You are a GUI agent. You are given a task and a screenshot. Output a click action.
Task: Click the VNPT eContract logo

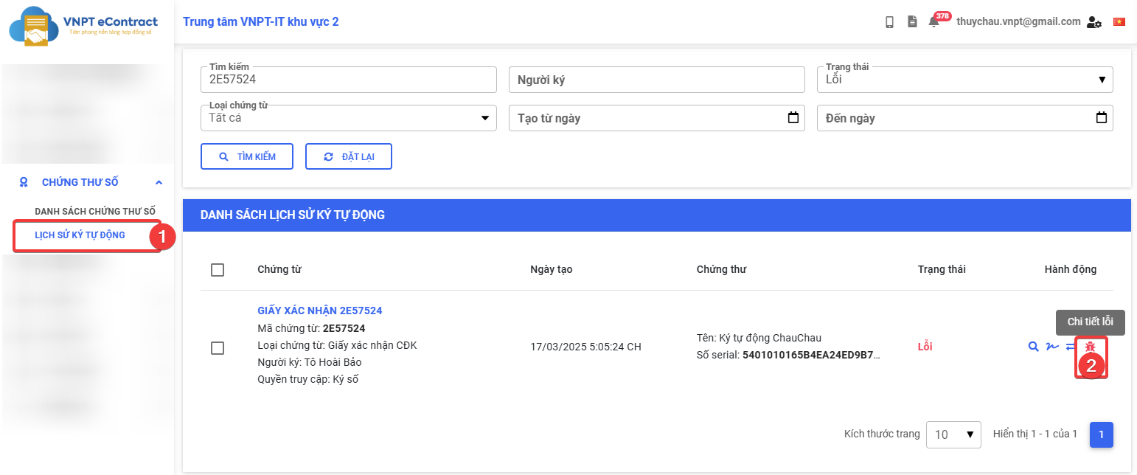[x=83, y=27]
